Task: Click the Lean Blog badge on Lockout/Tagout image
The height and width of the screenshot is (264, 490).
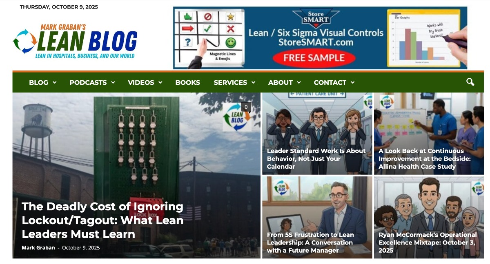Action: [237, 117]
